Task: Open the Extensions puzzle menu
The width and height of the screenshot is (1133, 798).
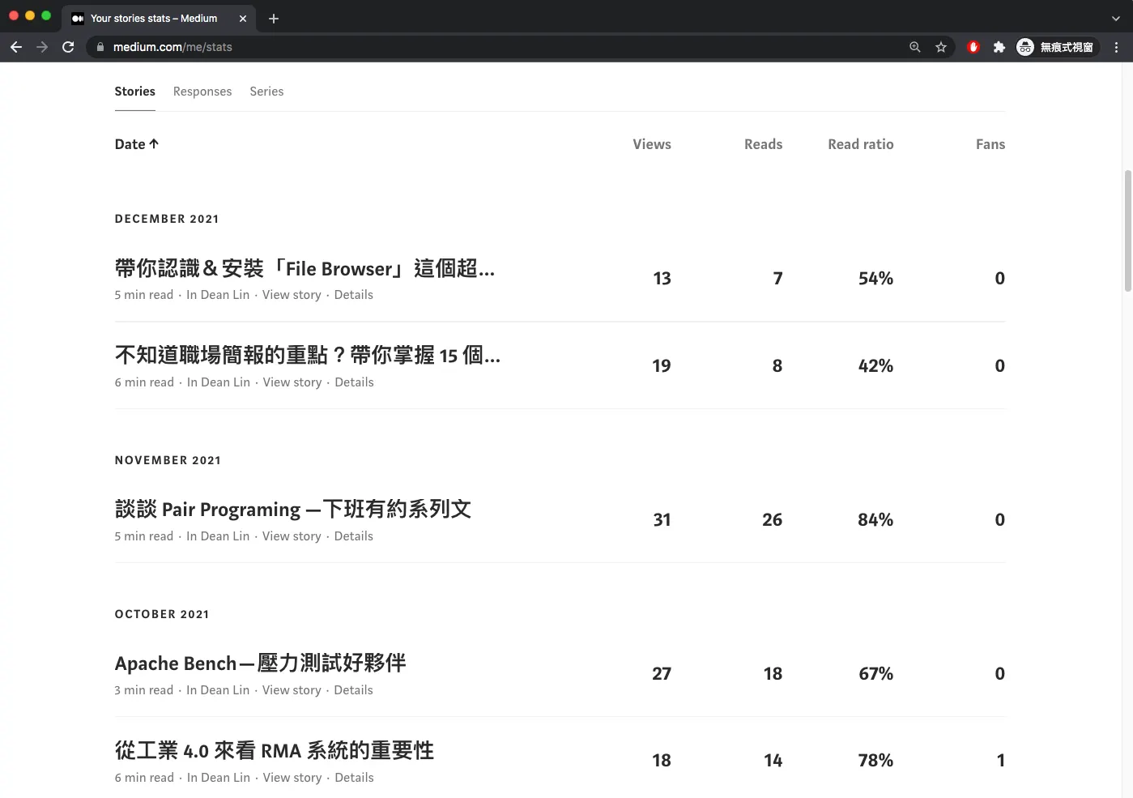Action: (x=999, y=47)
